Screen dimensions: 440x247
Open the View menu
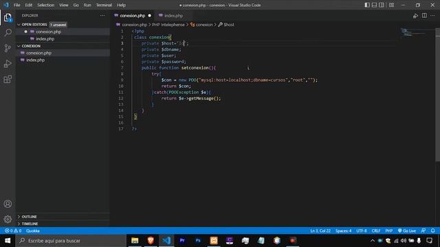(x=64, y=5)
